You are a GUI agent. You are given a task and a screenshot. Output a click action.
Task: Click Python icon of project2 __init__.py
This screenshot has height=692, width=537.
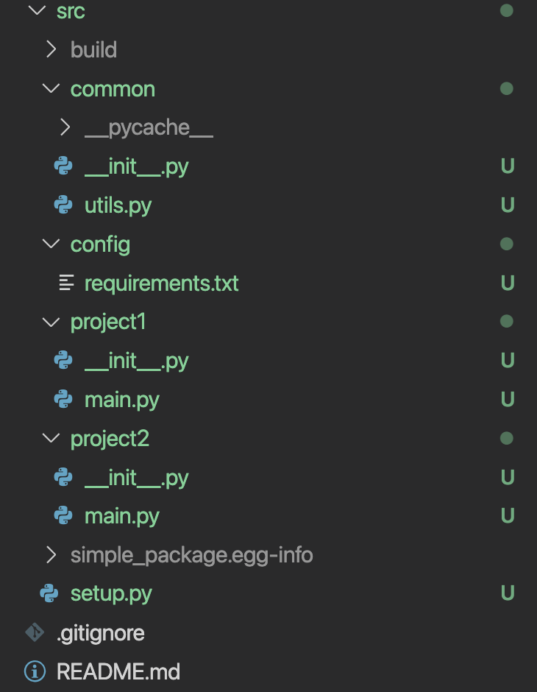click(x=63, y=477)
